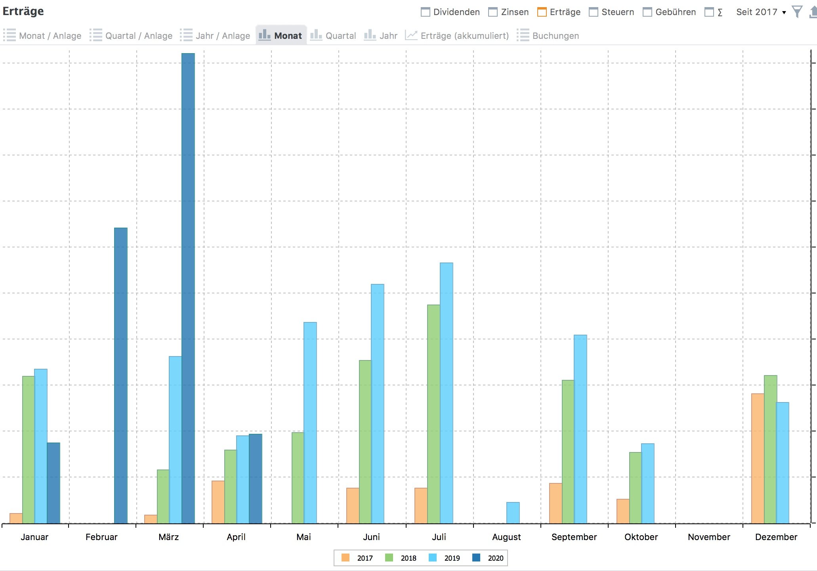Toggle the Zinsen checkbox
This screenshot has width=817, height=571.
[493, 12]
